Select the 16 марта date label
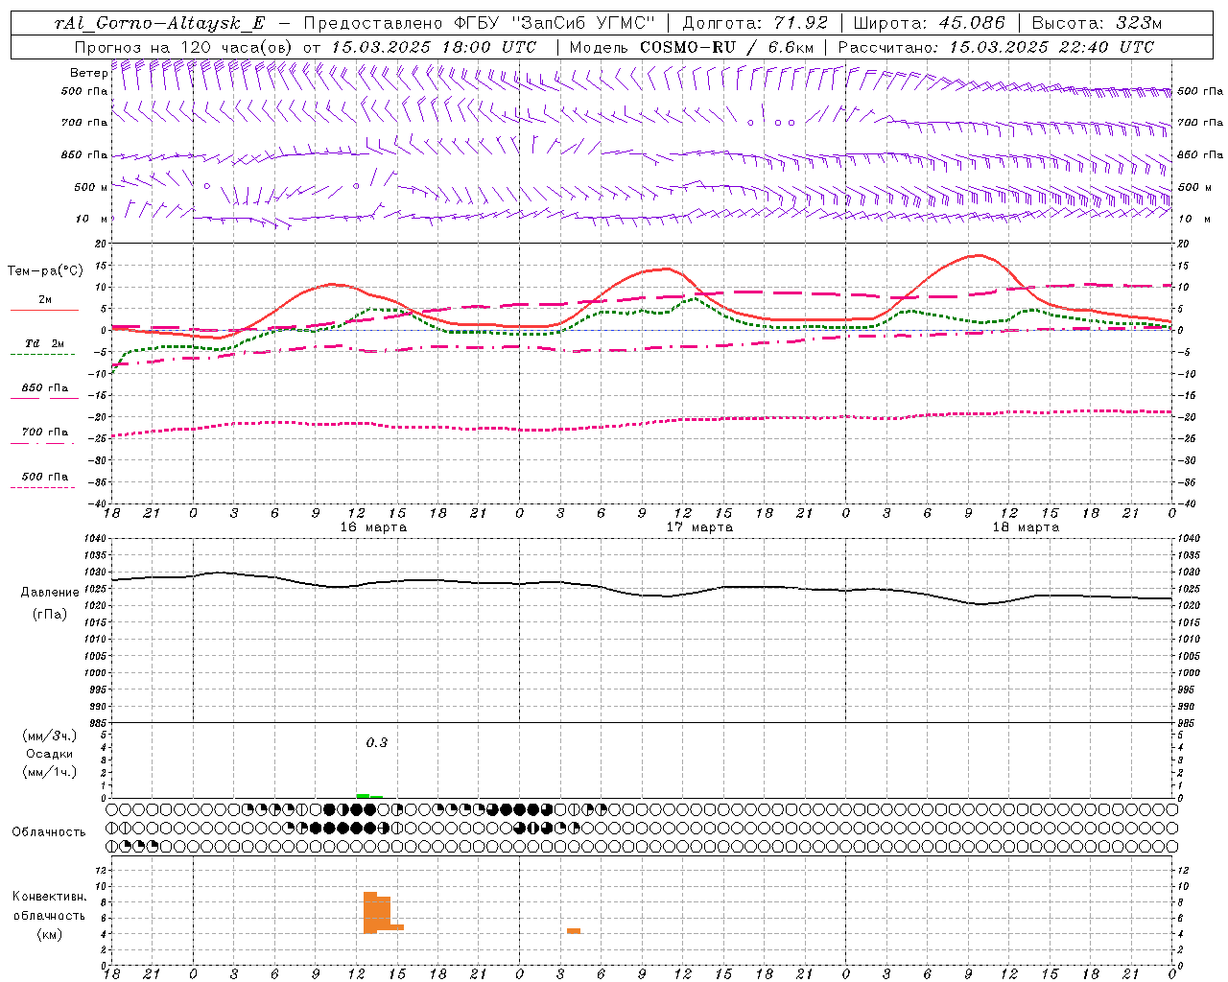Screen dimensions: 1228x982 click(373, 527)
